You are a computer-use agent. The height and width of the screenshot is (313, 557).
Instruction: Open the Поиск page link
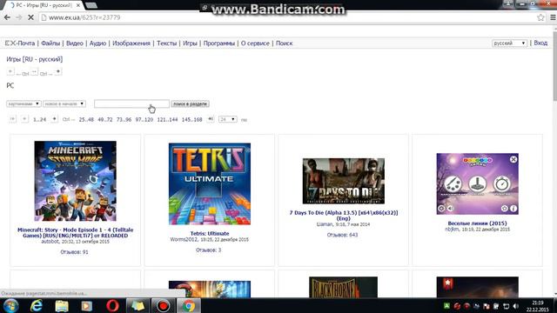click(x=285, y=43)
